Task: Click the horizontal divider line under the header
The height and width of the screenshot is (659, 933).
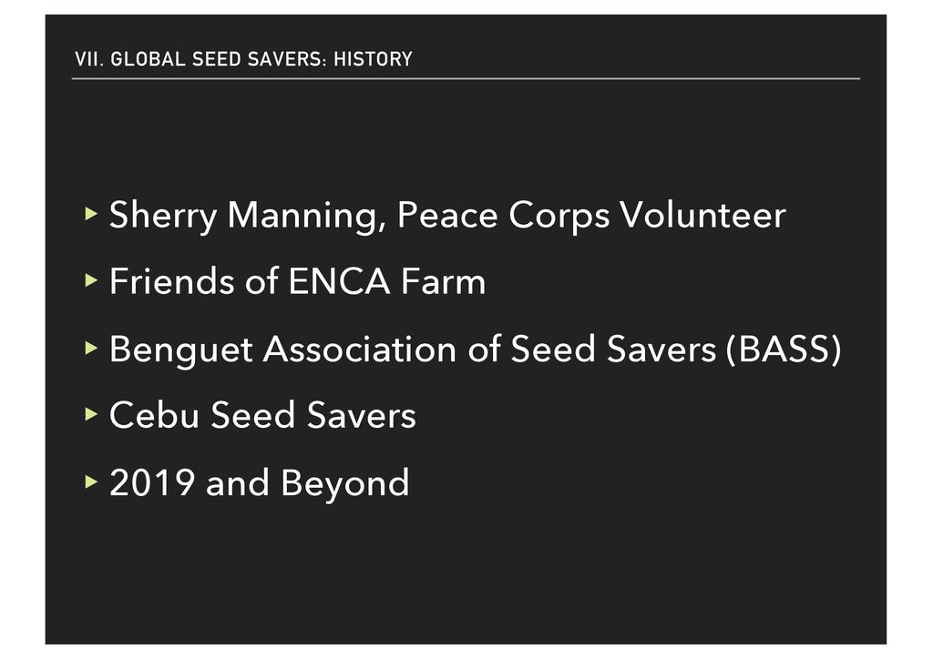Action: pos(465,79)
